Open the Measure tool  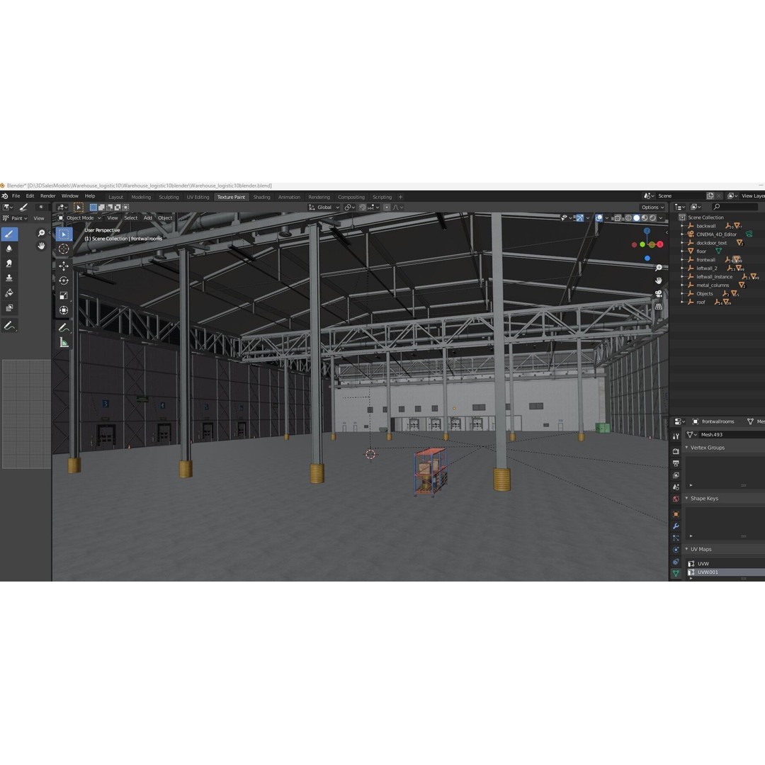click(64, 342)
